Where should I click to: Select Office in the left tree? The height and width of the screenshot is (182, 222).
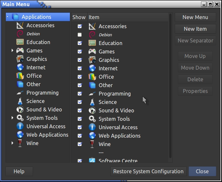click(x=34, y=76)
